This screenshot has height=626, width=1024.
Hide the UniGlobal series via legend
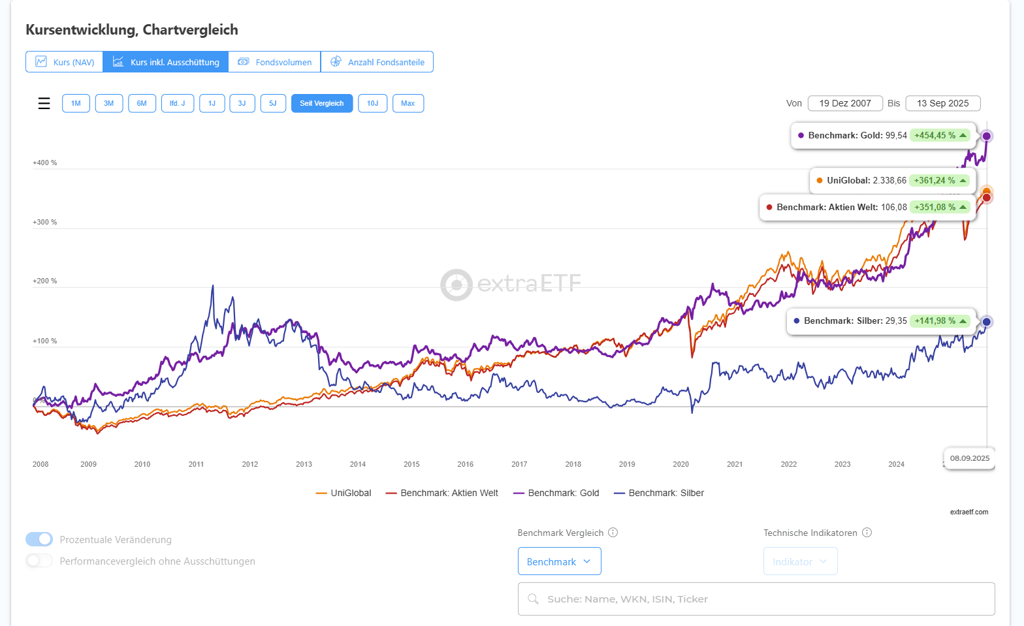(350, 493)
